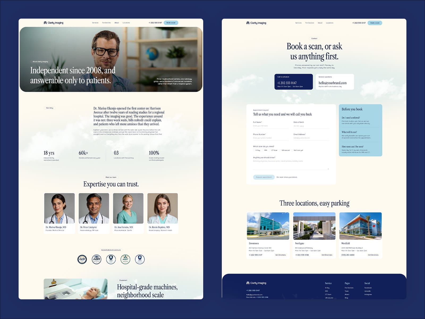Click the Full Name input field
The width and height of the screenshot is (425, 319).
tap(271, 126)
